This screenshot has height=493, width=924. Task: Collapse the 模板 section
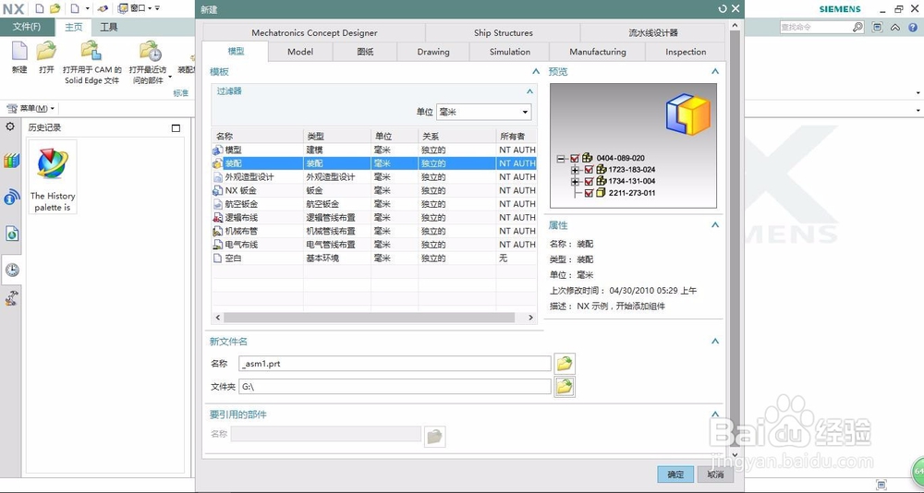(536, 71)
